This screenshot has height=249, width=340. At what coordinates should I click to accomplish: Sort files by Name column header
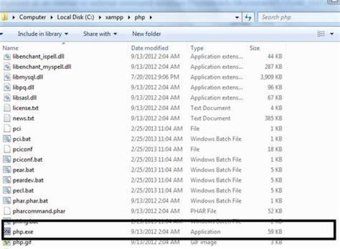10,48
